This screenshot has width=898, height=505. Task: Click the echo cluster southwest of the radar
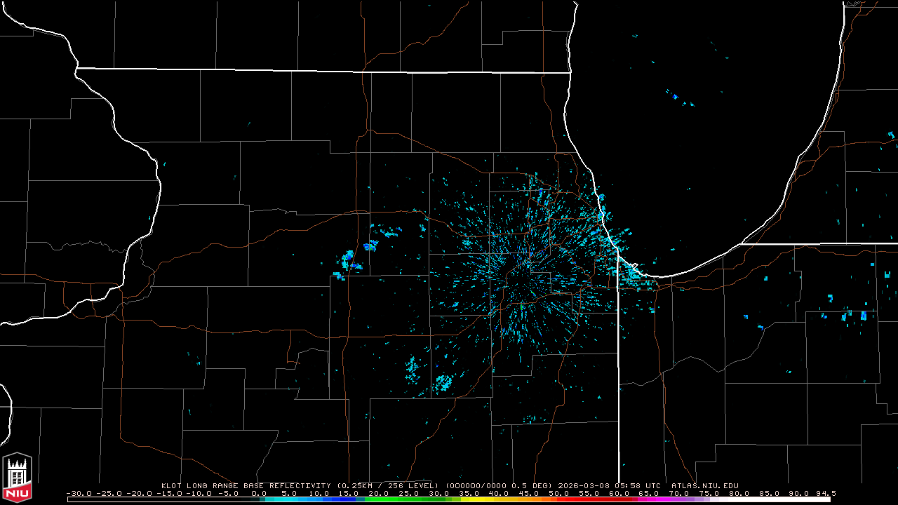pyautogui.click(x=442, y=382)
